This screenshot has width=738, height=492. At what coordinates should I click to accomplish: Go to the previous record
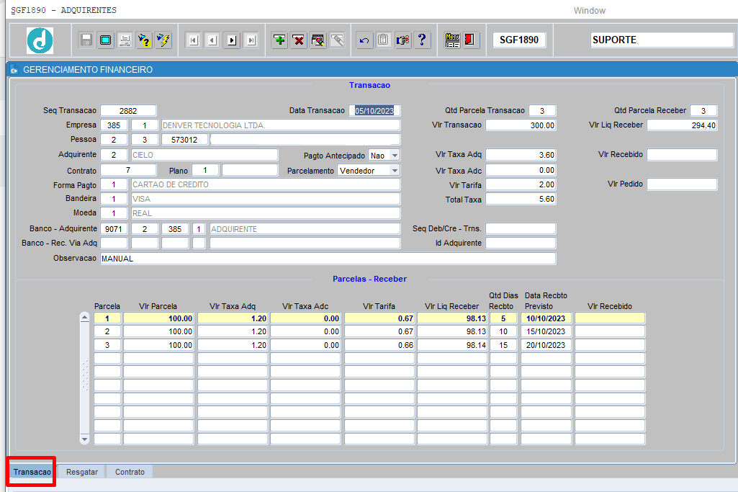point(212,40)
